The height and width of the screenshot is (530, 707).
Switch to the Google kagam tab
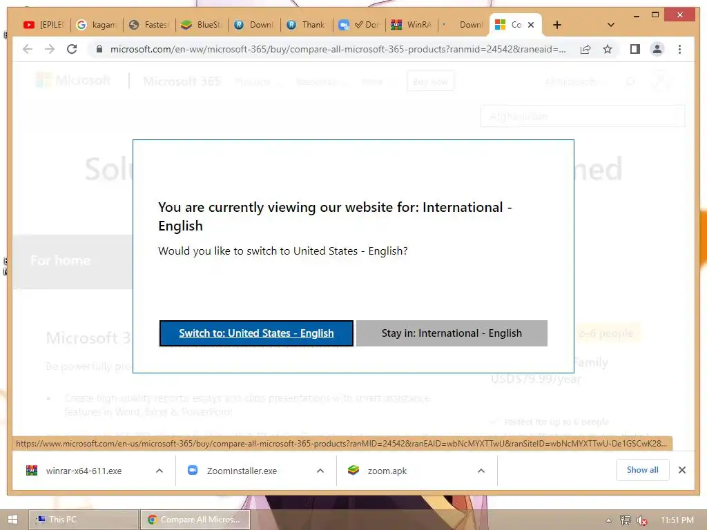97,25
